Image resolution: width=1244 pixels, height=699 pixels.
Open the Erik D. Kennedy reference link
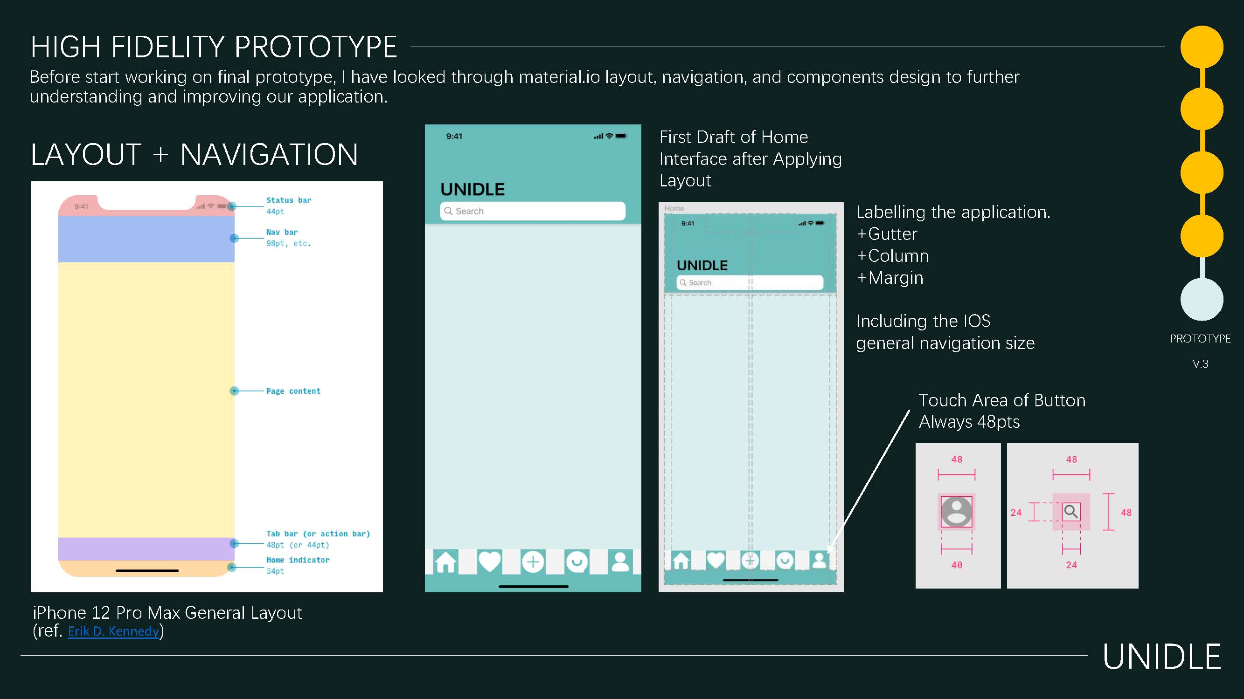[x=113, y=631]
